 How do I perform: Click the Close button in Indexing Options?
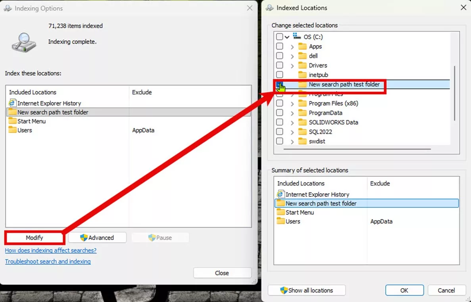point(222,273)
